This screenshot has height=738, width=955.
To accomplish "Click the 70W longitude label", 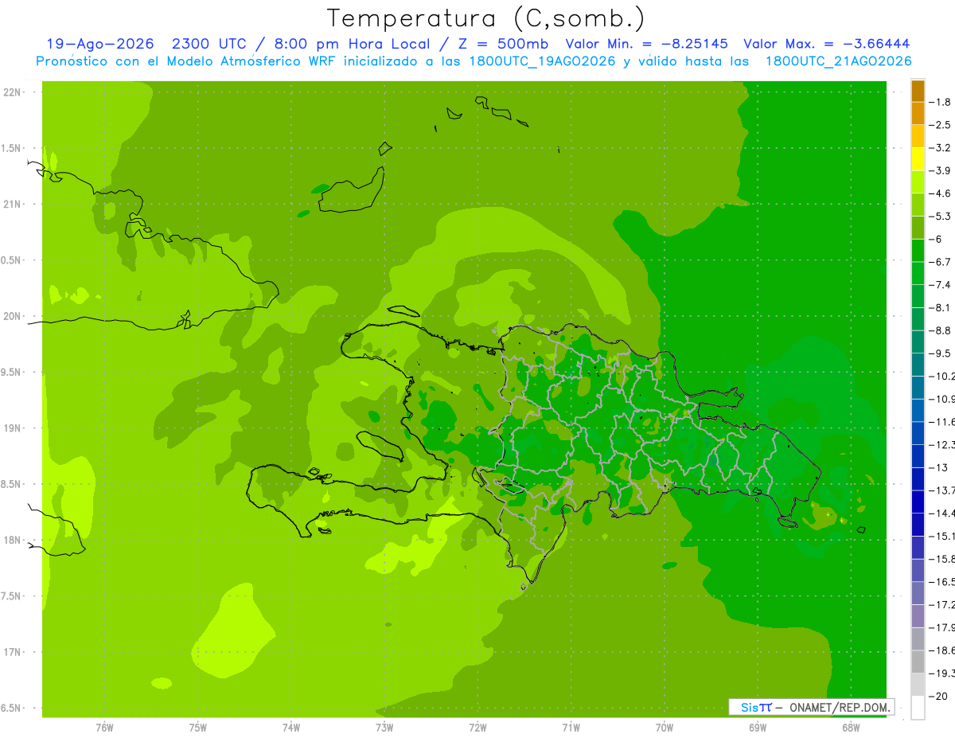I will (x=665, y=727).
